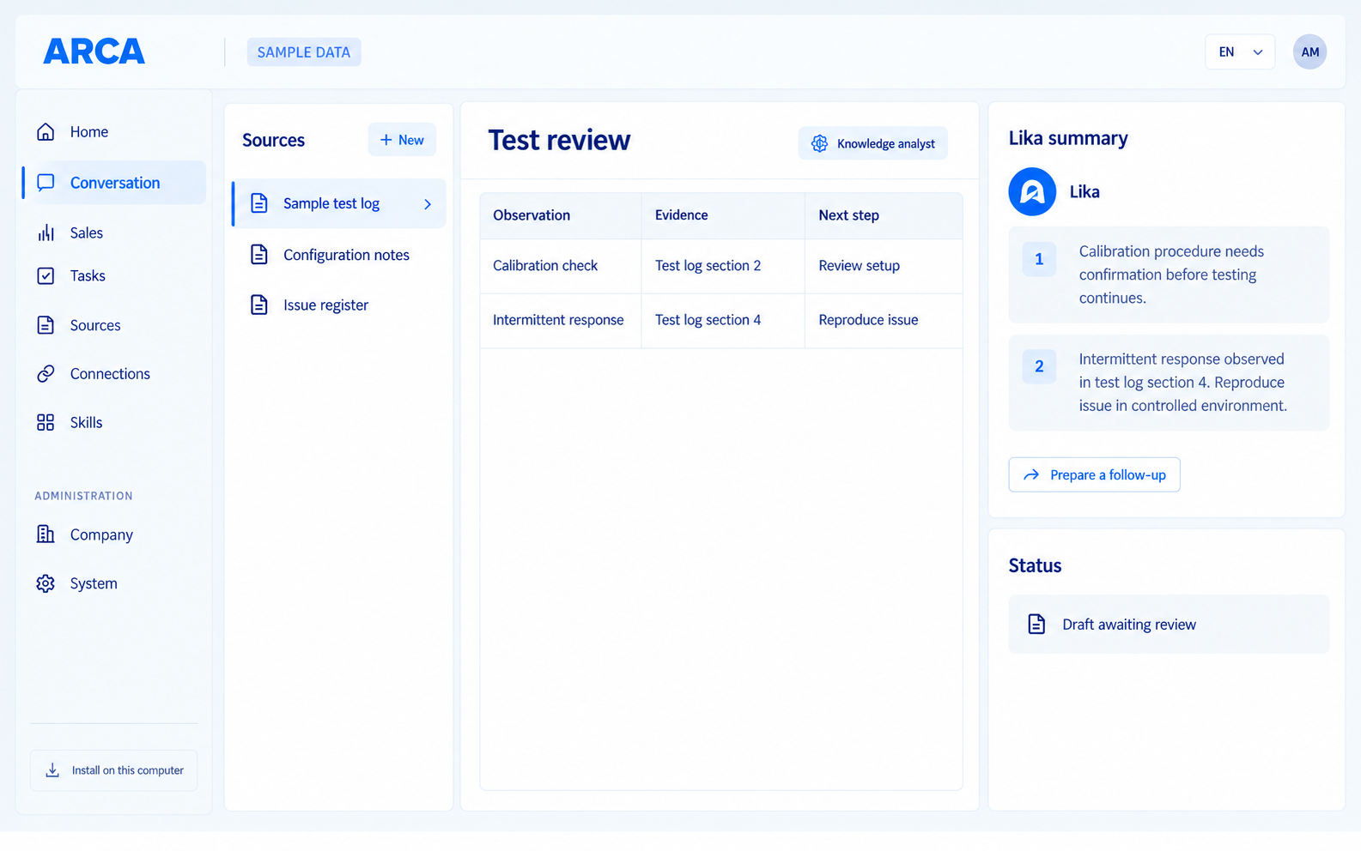Click the Skills grid icon

click(x=46, y=422)
